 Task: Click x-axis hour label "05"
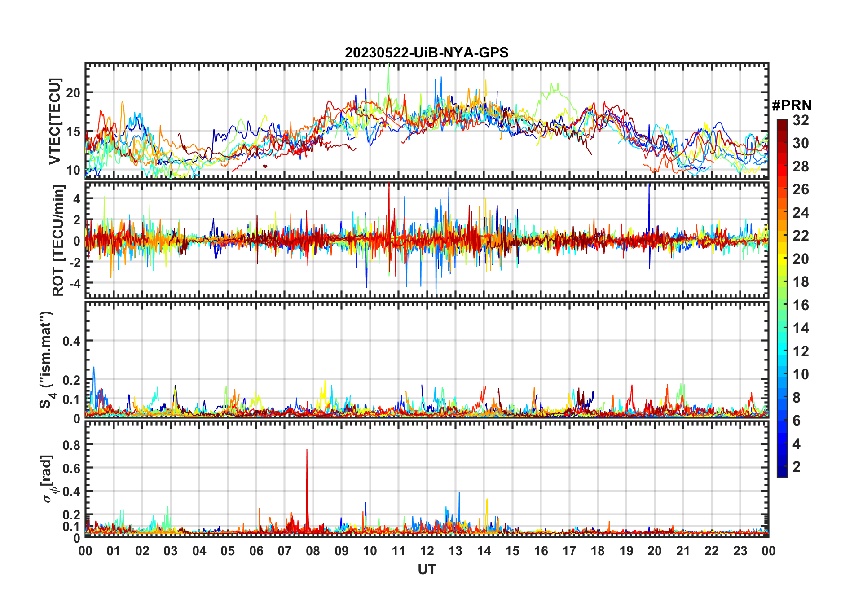[228, 551]
